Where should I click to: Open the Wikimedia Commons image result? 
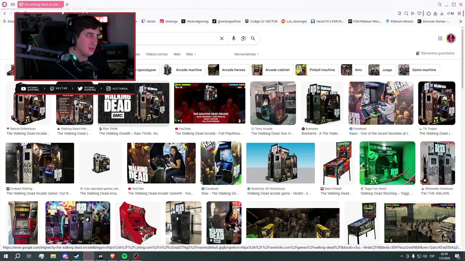pos(437,163)
